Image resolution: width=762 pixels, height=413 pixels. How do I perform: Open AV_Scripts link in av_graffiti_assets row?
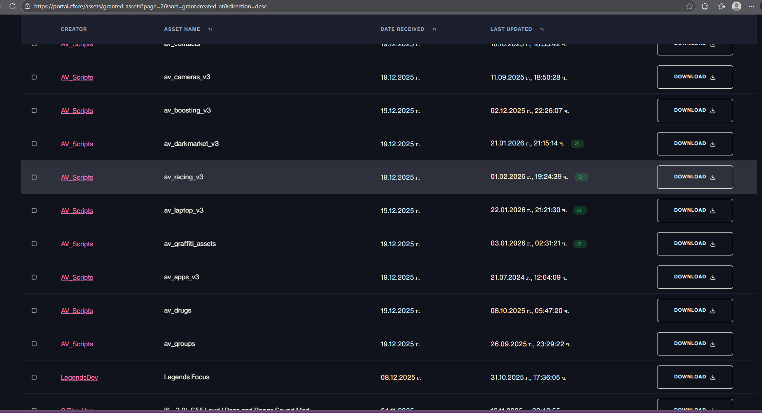pyautogui.click(x=77, y=244)
